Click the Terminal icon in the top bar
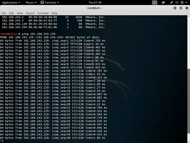Viewport: 190px width, 143px height. 42,2
